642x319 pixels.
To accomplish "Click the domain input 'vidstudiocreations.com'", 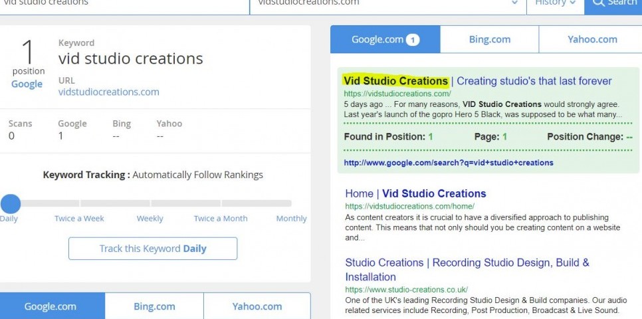I will pyautogui.click(x=387, y=6).
